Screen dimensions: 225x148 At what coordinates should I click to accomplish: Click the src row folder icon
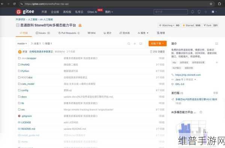(x=19, y=109)
